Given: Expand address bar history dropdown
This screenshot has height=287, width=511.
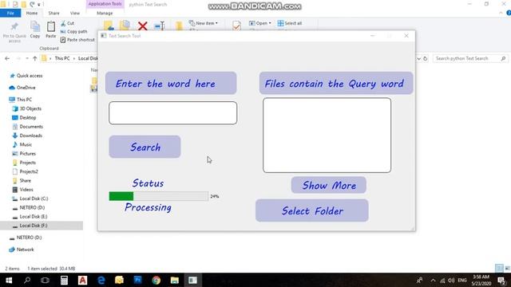Looking at the screenshot, I should [418, 58].
